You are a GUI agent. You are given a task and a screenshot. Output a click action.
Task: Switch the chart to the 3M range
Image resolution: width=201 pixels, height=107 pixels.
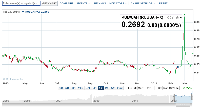click(x=88, y=88)
